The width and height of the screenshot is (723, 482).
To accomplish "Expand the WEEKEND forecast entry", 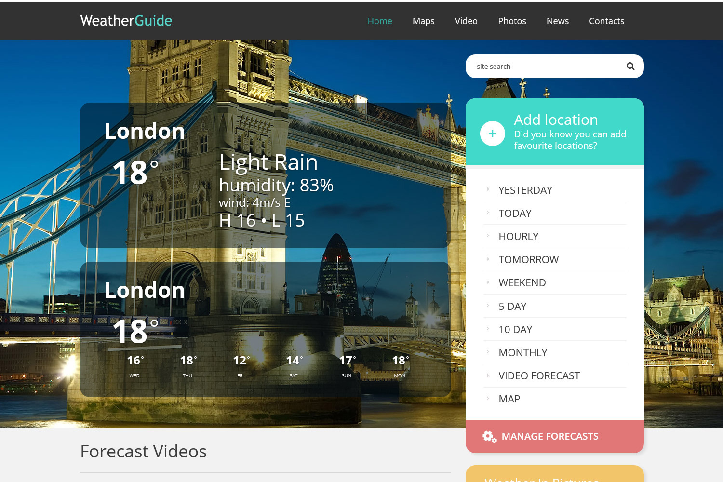I will [x=522, y=282].
